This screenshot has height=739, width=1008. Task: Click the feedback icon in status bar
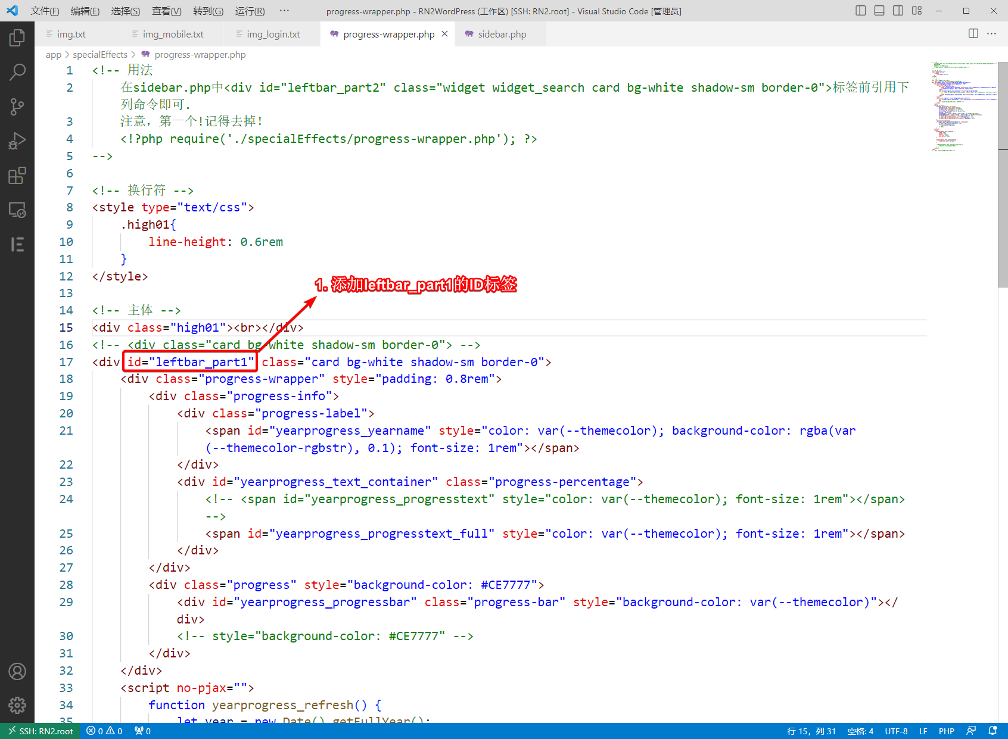pos(971,731)
